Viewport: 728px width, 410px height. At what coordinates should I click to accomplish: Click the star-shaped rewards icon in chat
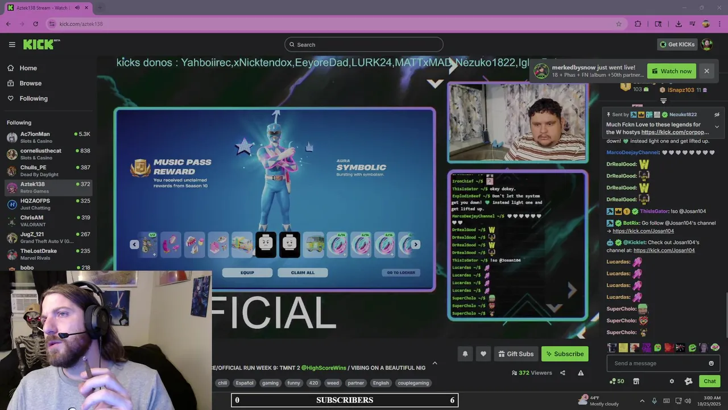[688, 382]
